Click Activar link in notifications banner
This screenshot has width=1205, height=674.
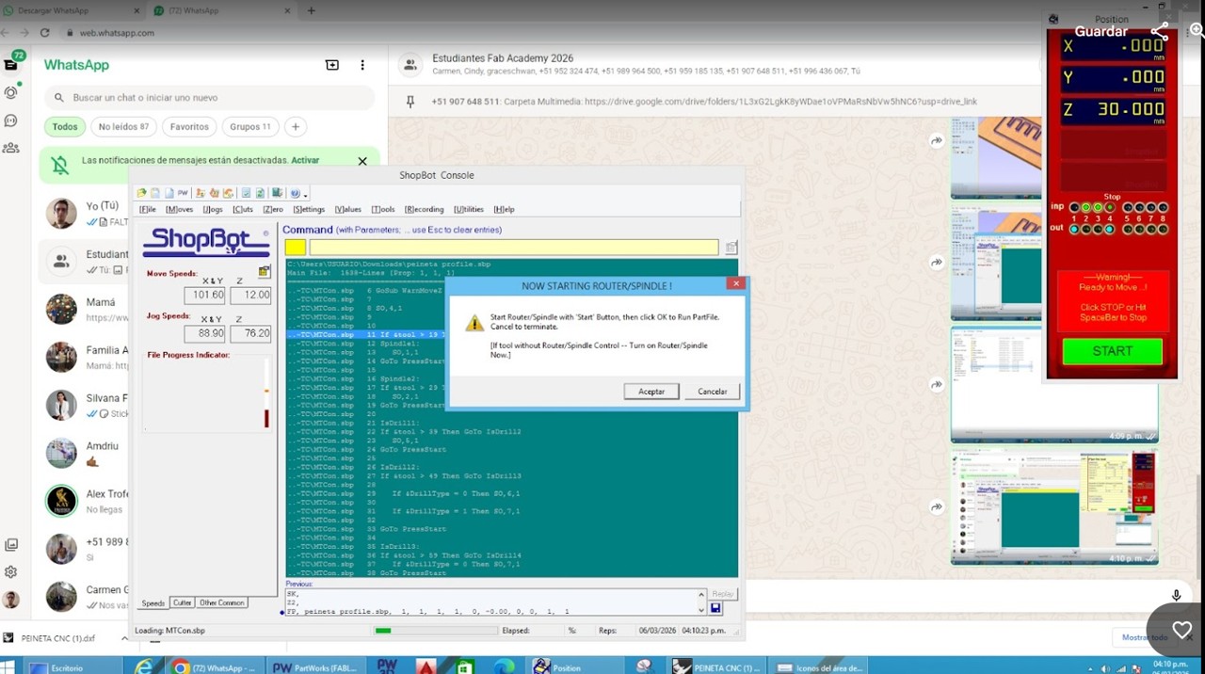(305, 160)
